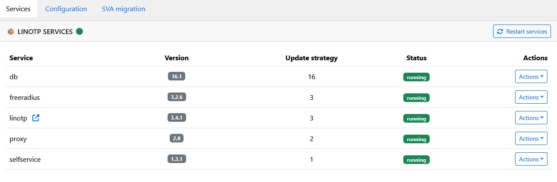Expand the Actions dropdown for db
557x182 pixels.
coord(531,77)
